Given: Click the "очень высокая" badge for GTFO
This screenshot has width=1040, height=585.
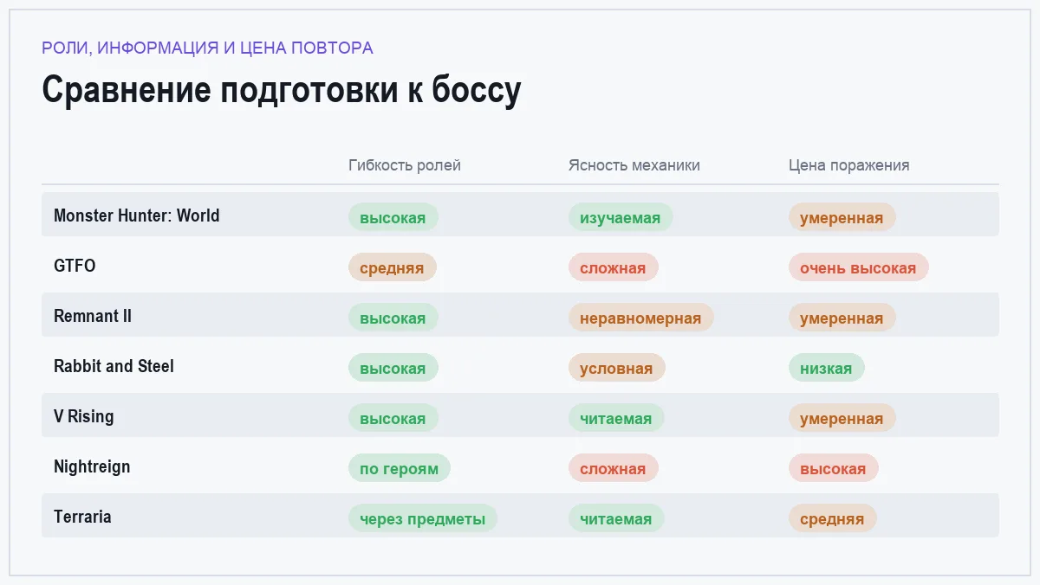Looking at the screenshot, I should 859,267.
